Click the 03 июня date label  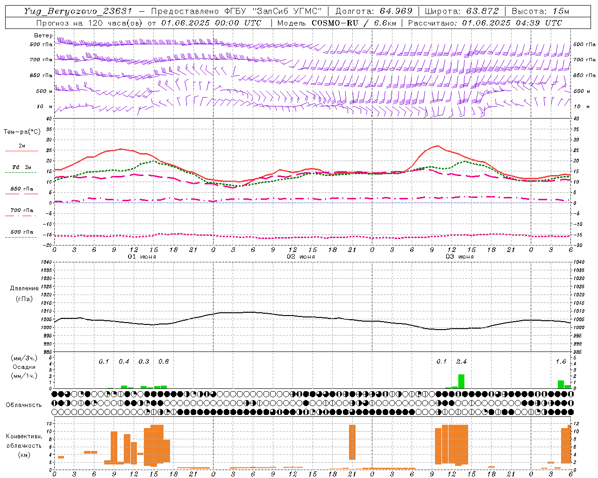point(460,257)
